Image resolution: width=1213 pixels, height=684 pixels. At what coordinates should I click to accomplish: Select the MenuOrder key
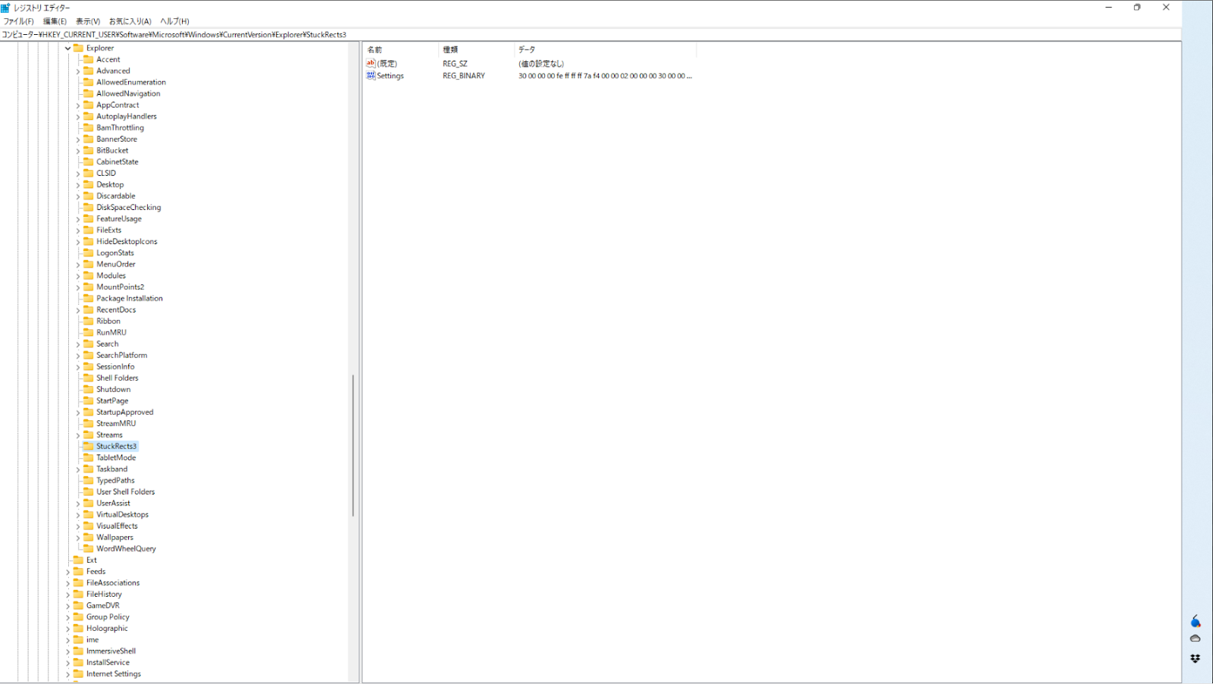pos(116,265)
